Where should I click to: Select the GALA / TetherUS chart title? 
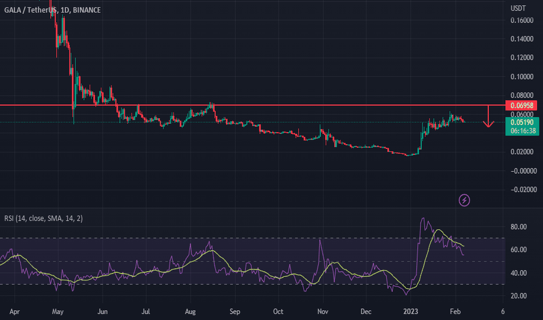click(52, 10)
